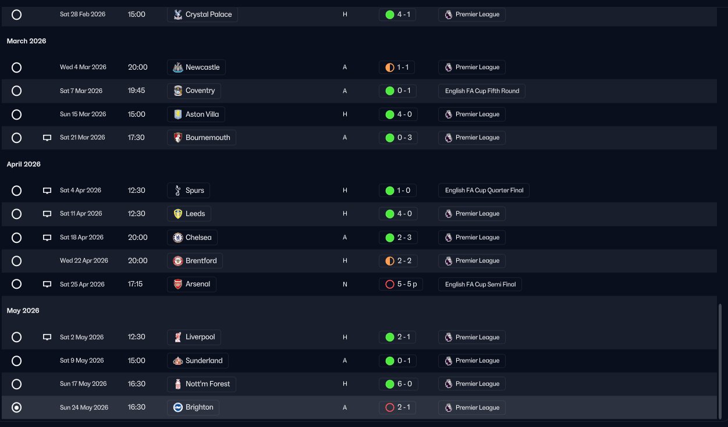728x427 pixels.
Task: Select the radio button for Spurs fixture
Action: (x=17, y=191)
